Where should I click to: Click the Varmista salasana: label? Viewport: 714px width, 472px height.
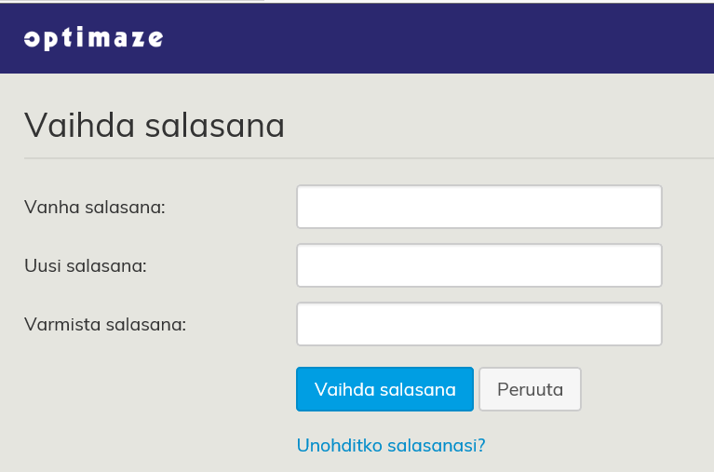coord(105,325)
